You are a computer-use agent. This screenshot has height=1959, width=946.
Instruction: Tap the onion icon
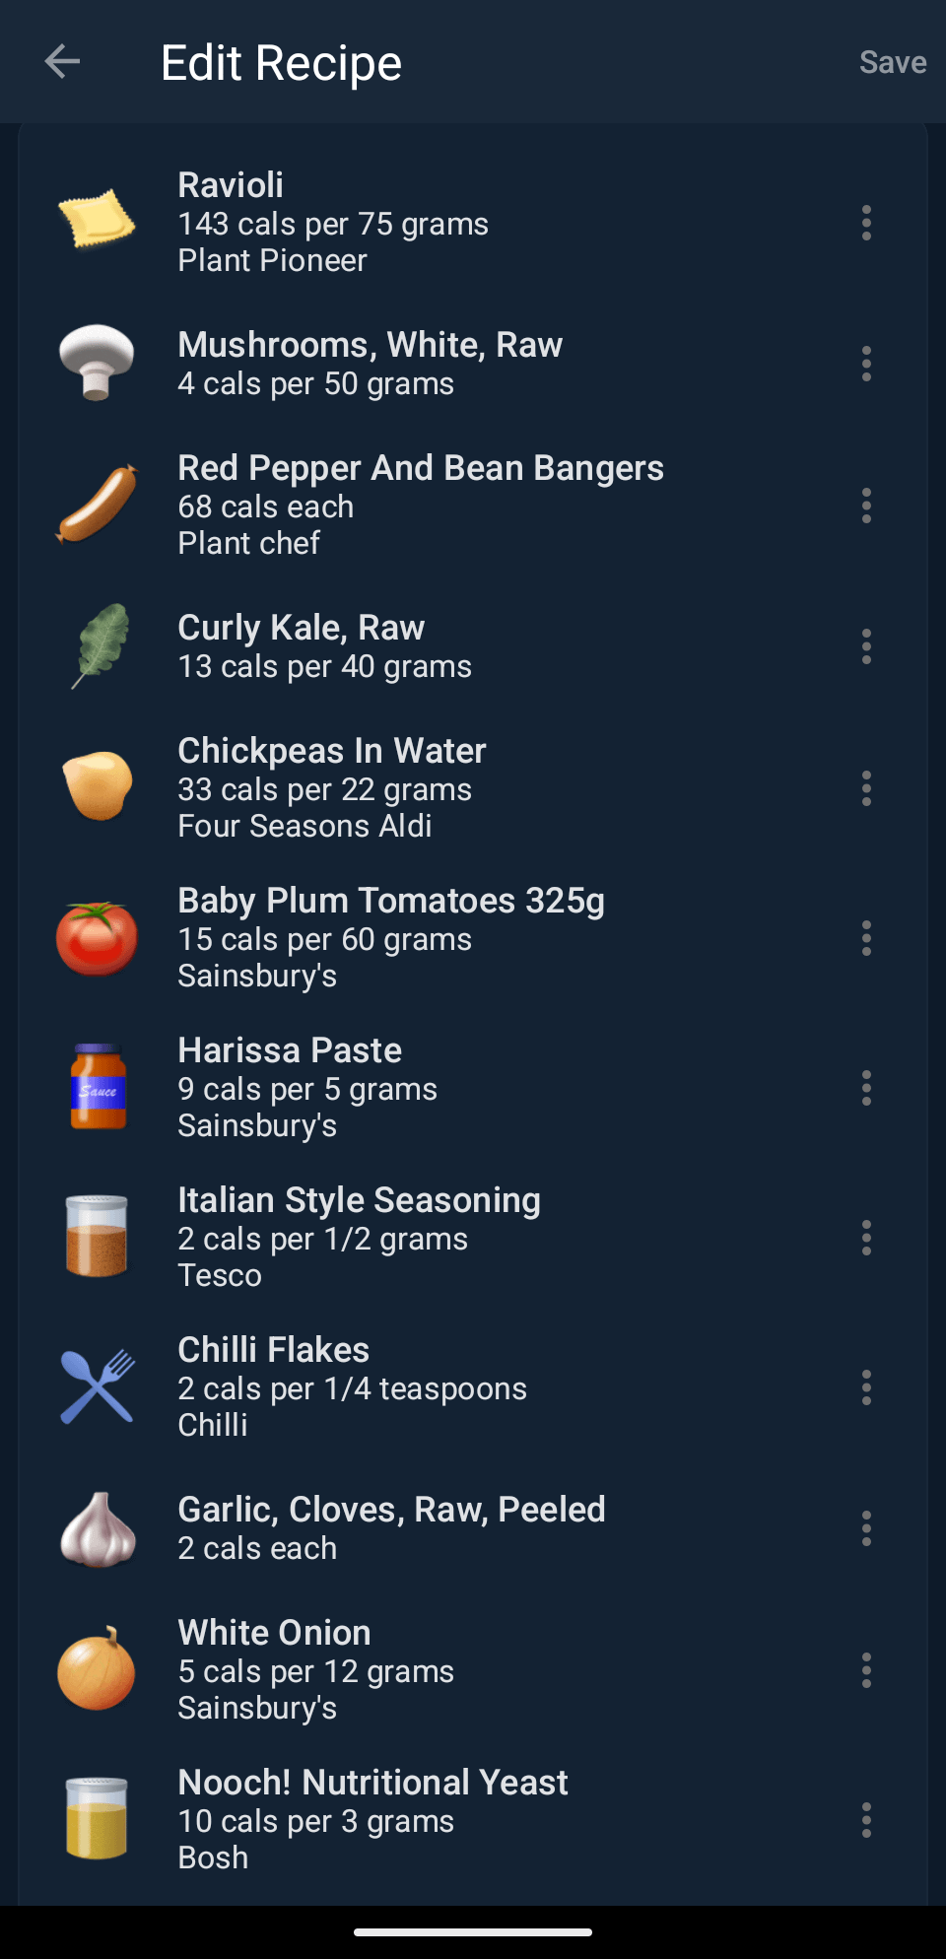pyautogui.click(x=97, y=1669)
